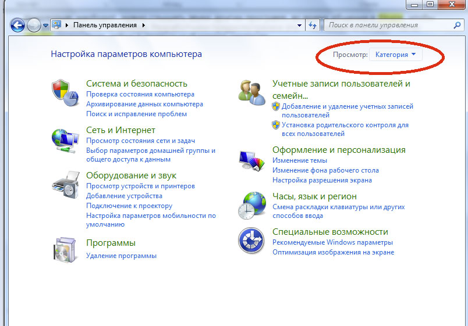Open the Специальные возможности accessibility icon
468x326 pixels.
251,241
